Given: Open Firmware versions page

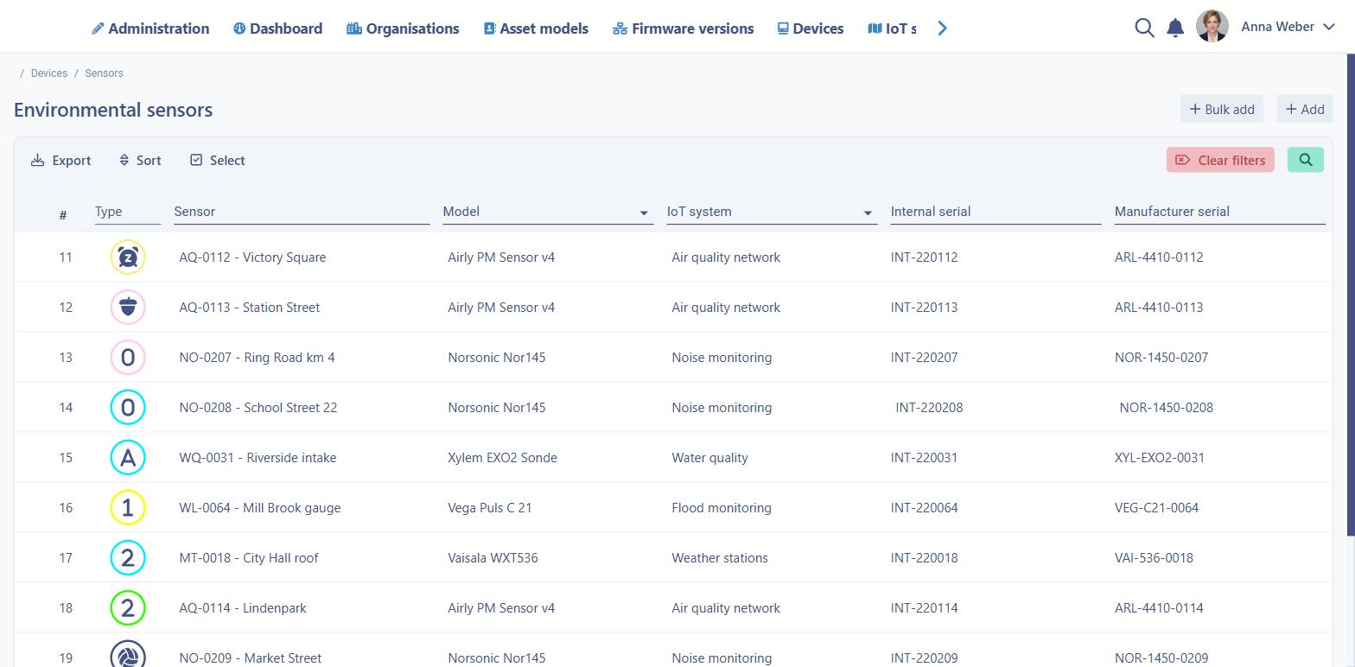Looking at the screenshot, I should pos(683,29).
